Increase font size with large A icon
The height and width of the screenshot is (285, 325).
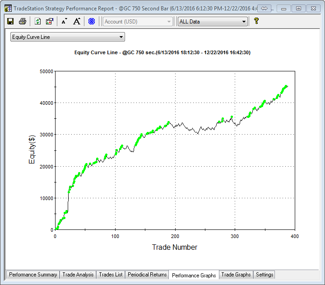pos(77,21)
